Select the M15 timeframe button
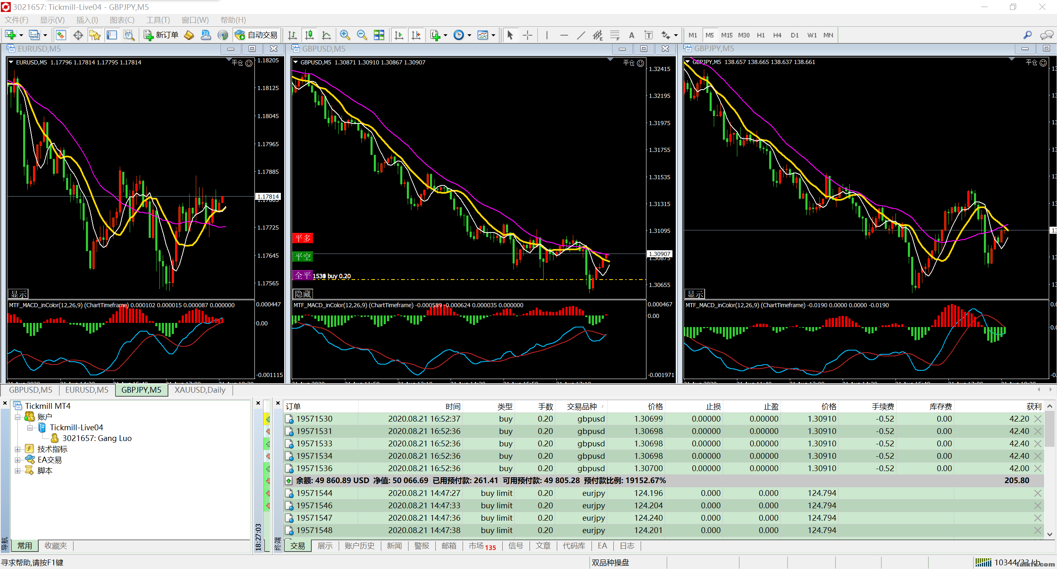 click(727, 35)
